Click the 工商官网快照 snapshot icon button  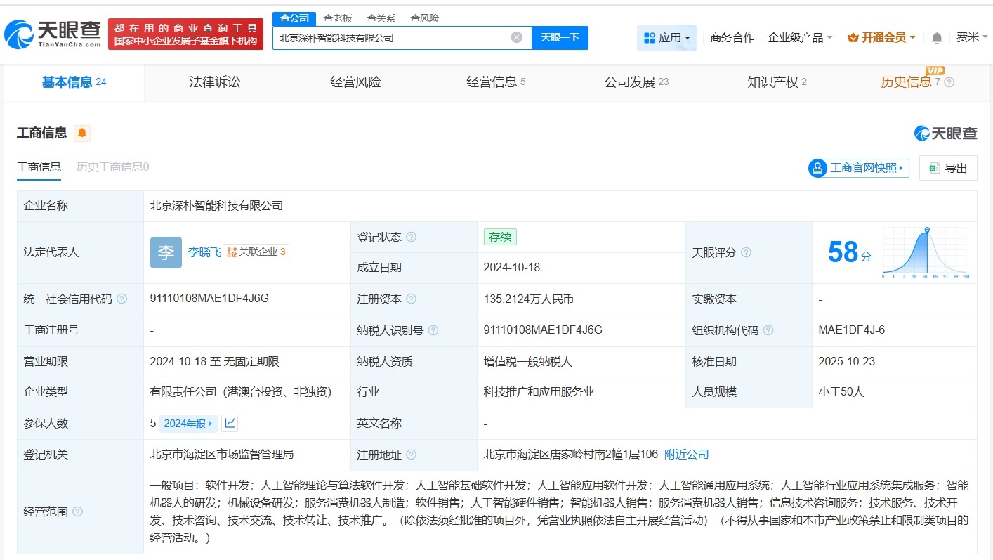tap(817, 168)
